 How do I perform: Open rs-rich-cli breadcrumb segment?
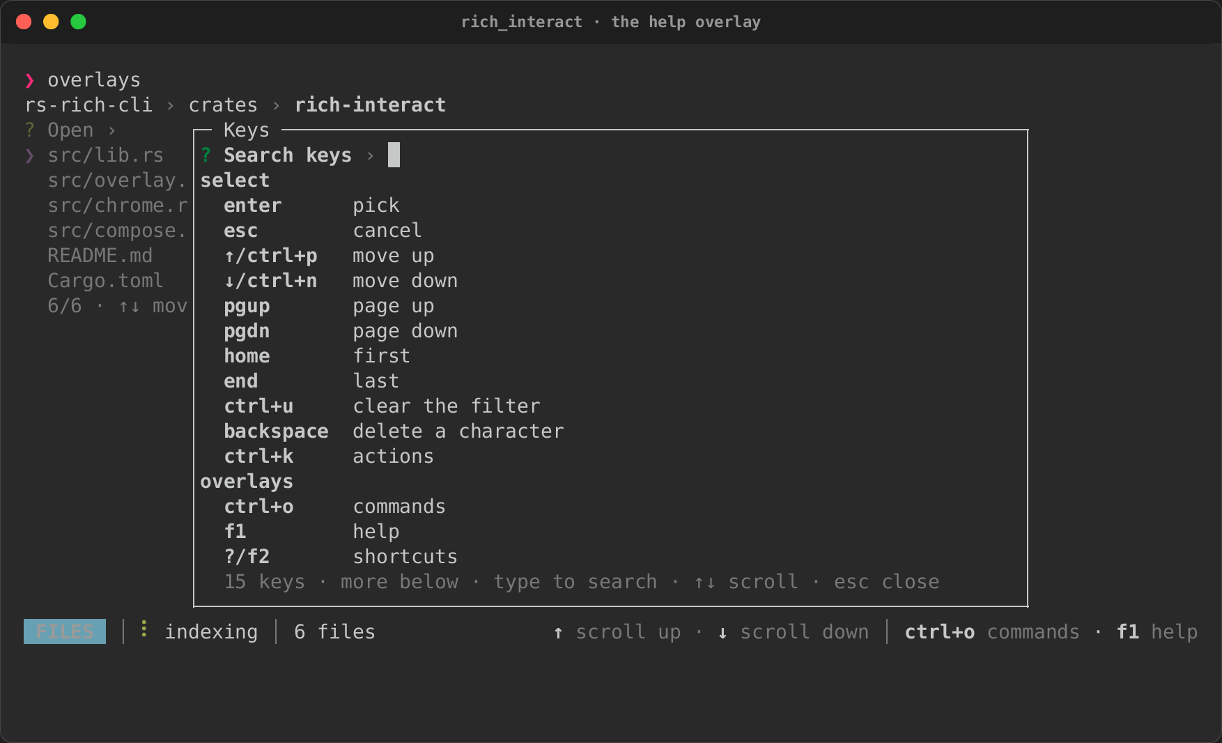88,105
